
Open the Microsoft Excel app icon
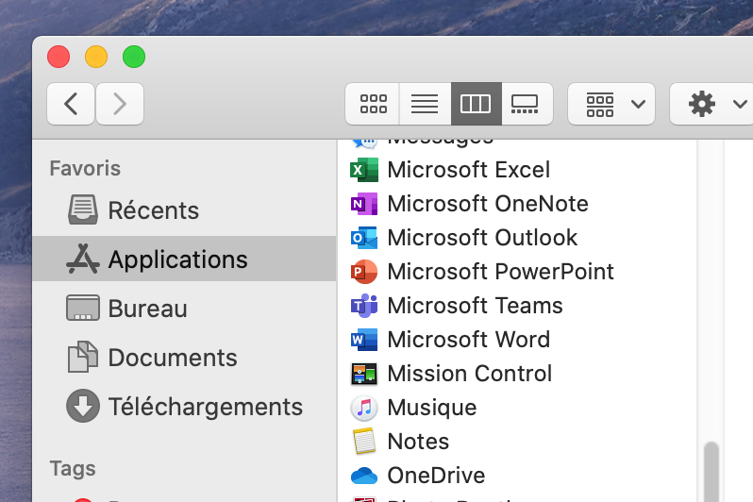point(363,170)
